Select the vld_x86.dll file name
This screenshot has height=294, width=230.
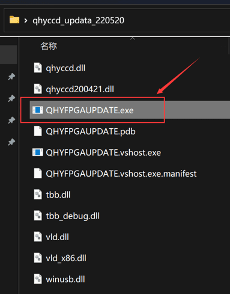tap(66, 258)
